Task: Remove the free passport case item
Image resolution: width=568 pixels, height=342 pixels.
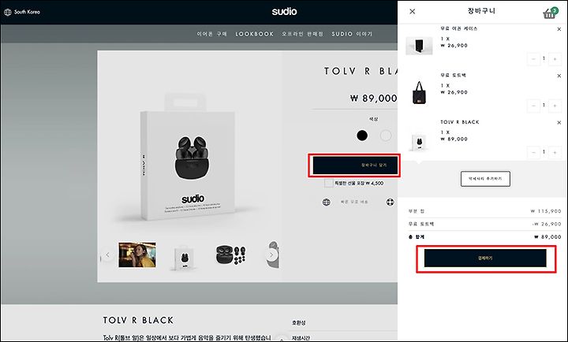Action: point(559,29)
